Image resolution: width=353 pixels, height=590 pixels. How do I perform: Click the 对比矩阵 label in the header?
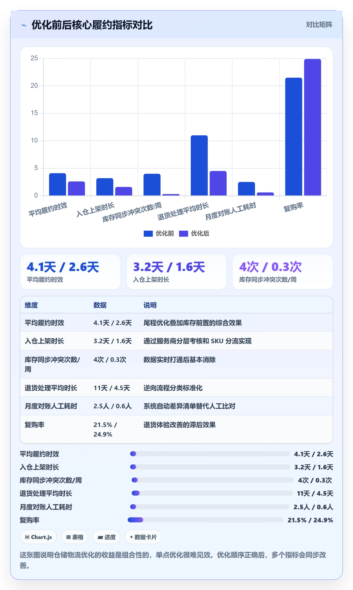pyautogui.click(x=319, y=25)
